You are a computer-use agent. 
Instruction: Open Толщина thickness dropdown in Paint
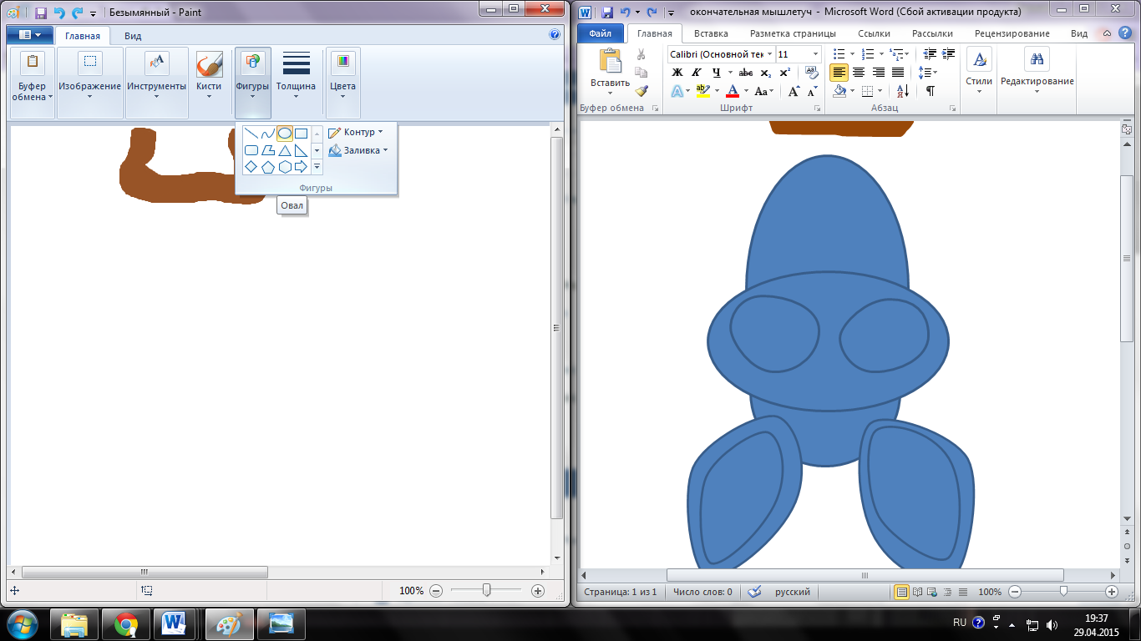click(296, 82)
